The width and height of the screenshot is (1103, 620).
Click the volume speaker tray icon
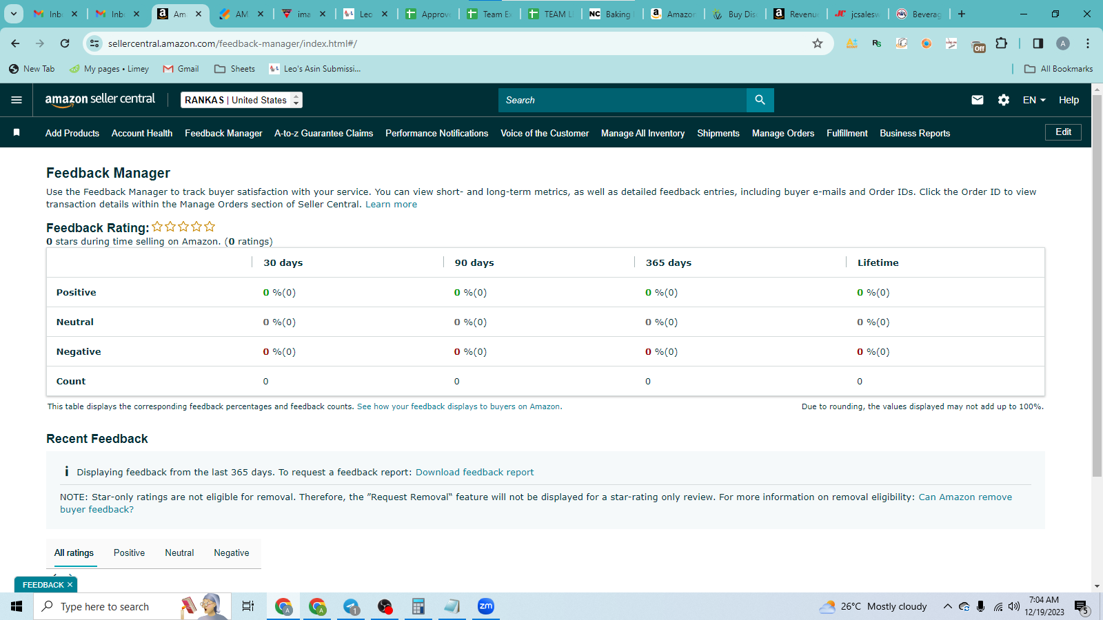[1014, 606]
